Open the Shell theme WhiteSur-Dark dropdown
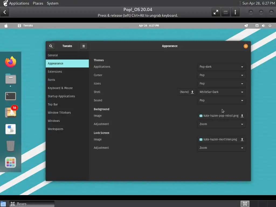Screen dimensions: 276x207 pos(222,92)
